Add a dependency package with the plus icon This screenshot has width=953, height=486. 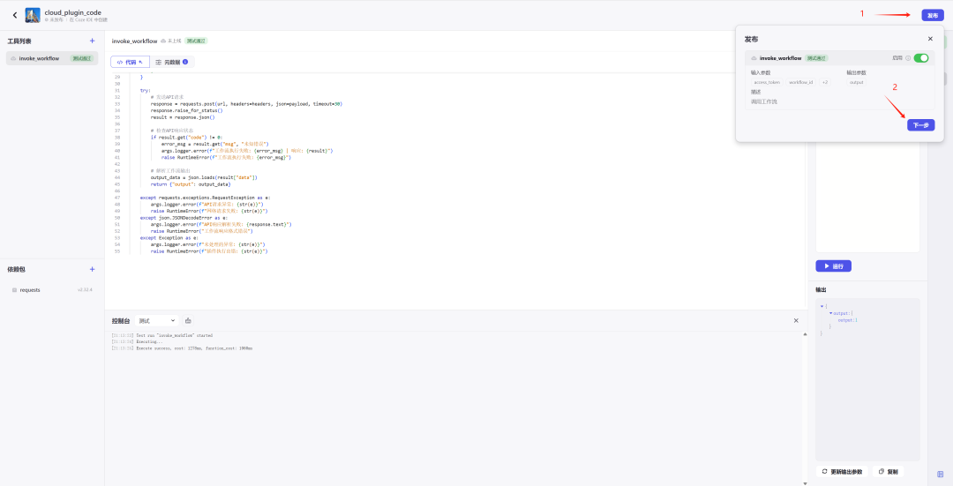coord(93,269)
